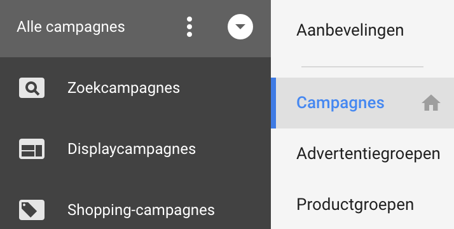This screenshot has height=229, width=454.
Task: Select the Campagnes menu item
Action: click(341, 103)
